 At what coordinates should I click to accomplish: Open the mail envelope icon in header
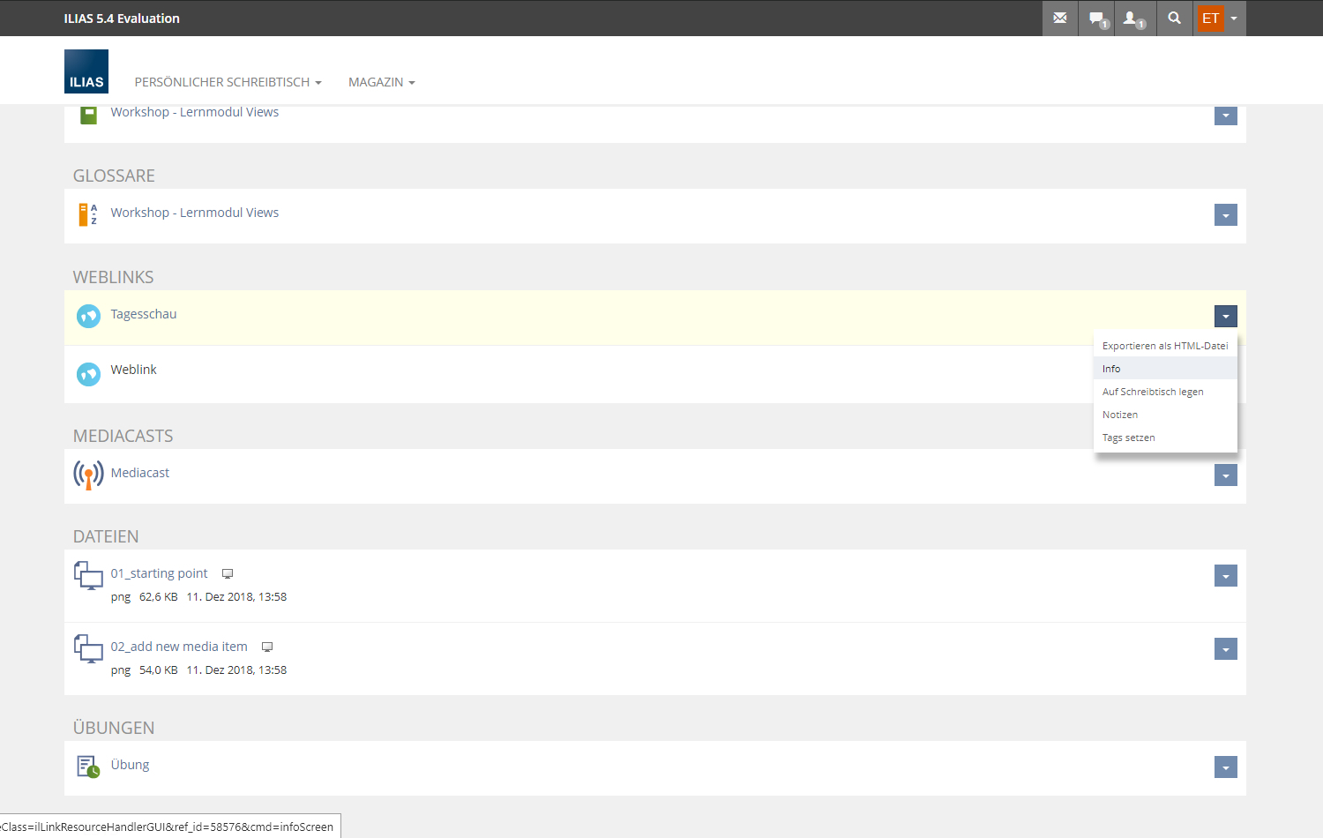point(1059,19)
